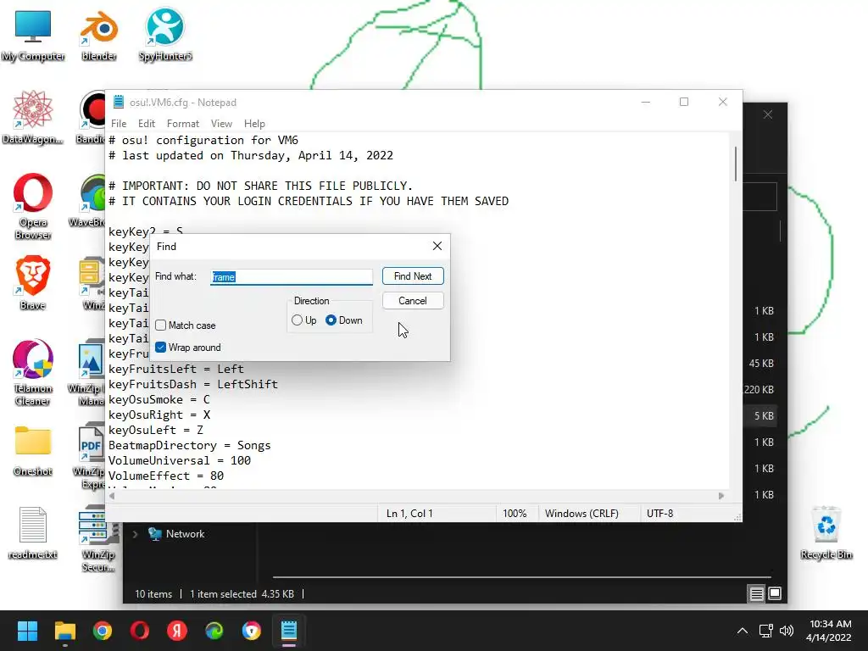The height and width of the screenshot is (651, 868).
Task: Open readme.txt file on desktop
Action: click(x=33, y=533)
